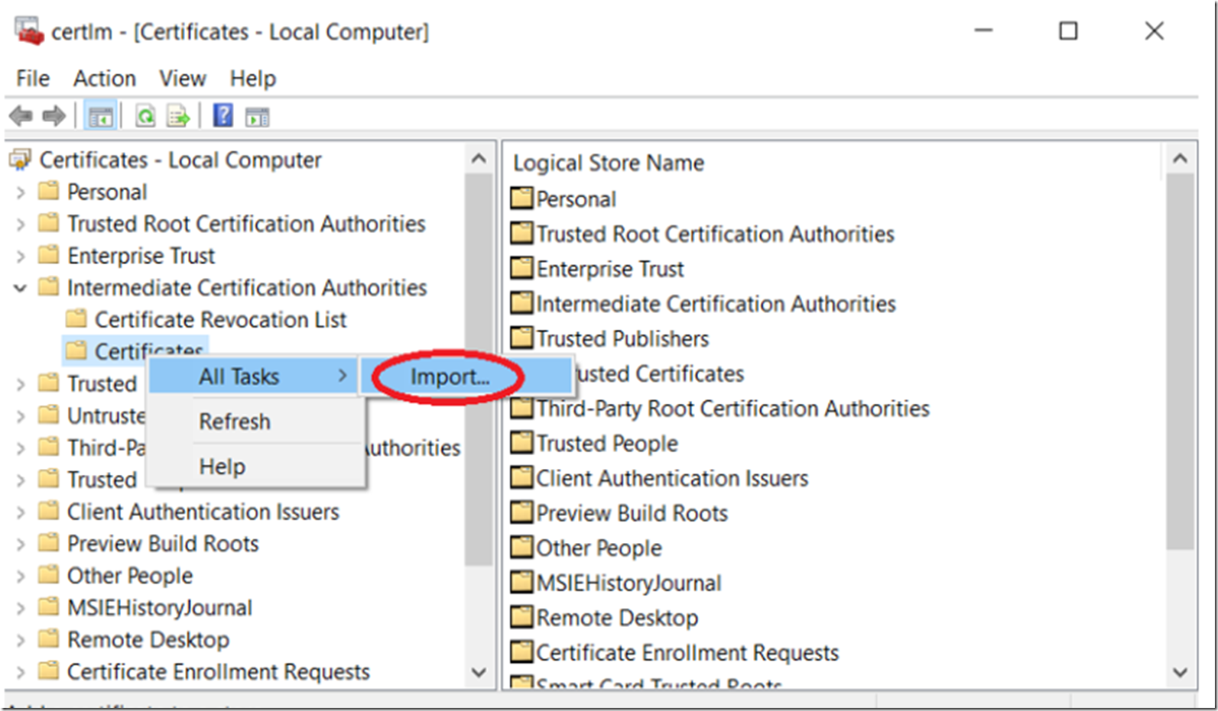The width and height of the screenshot is (1218, 711).
Task: Click the Trusted People folder icon in right pane
Action: 521,442
